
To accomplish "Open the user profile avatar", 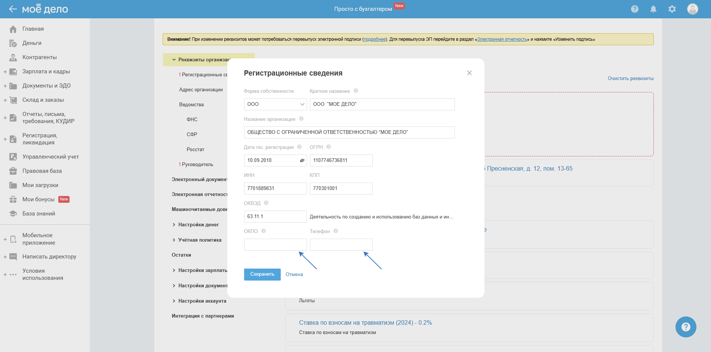I will coord(693,9).
